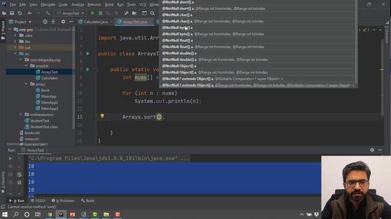Open Settings using the wrench icon
This screenshot has width=391, height=219.
click(126, 13)
